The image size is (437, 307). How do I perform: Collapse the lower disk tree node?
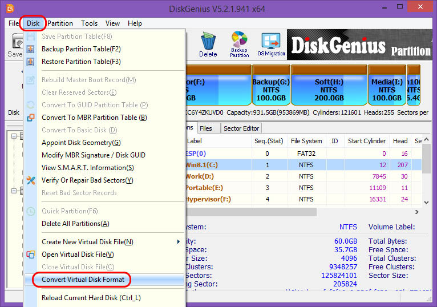[x=14, y=191]
